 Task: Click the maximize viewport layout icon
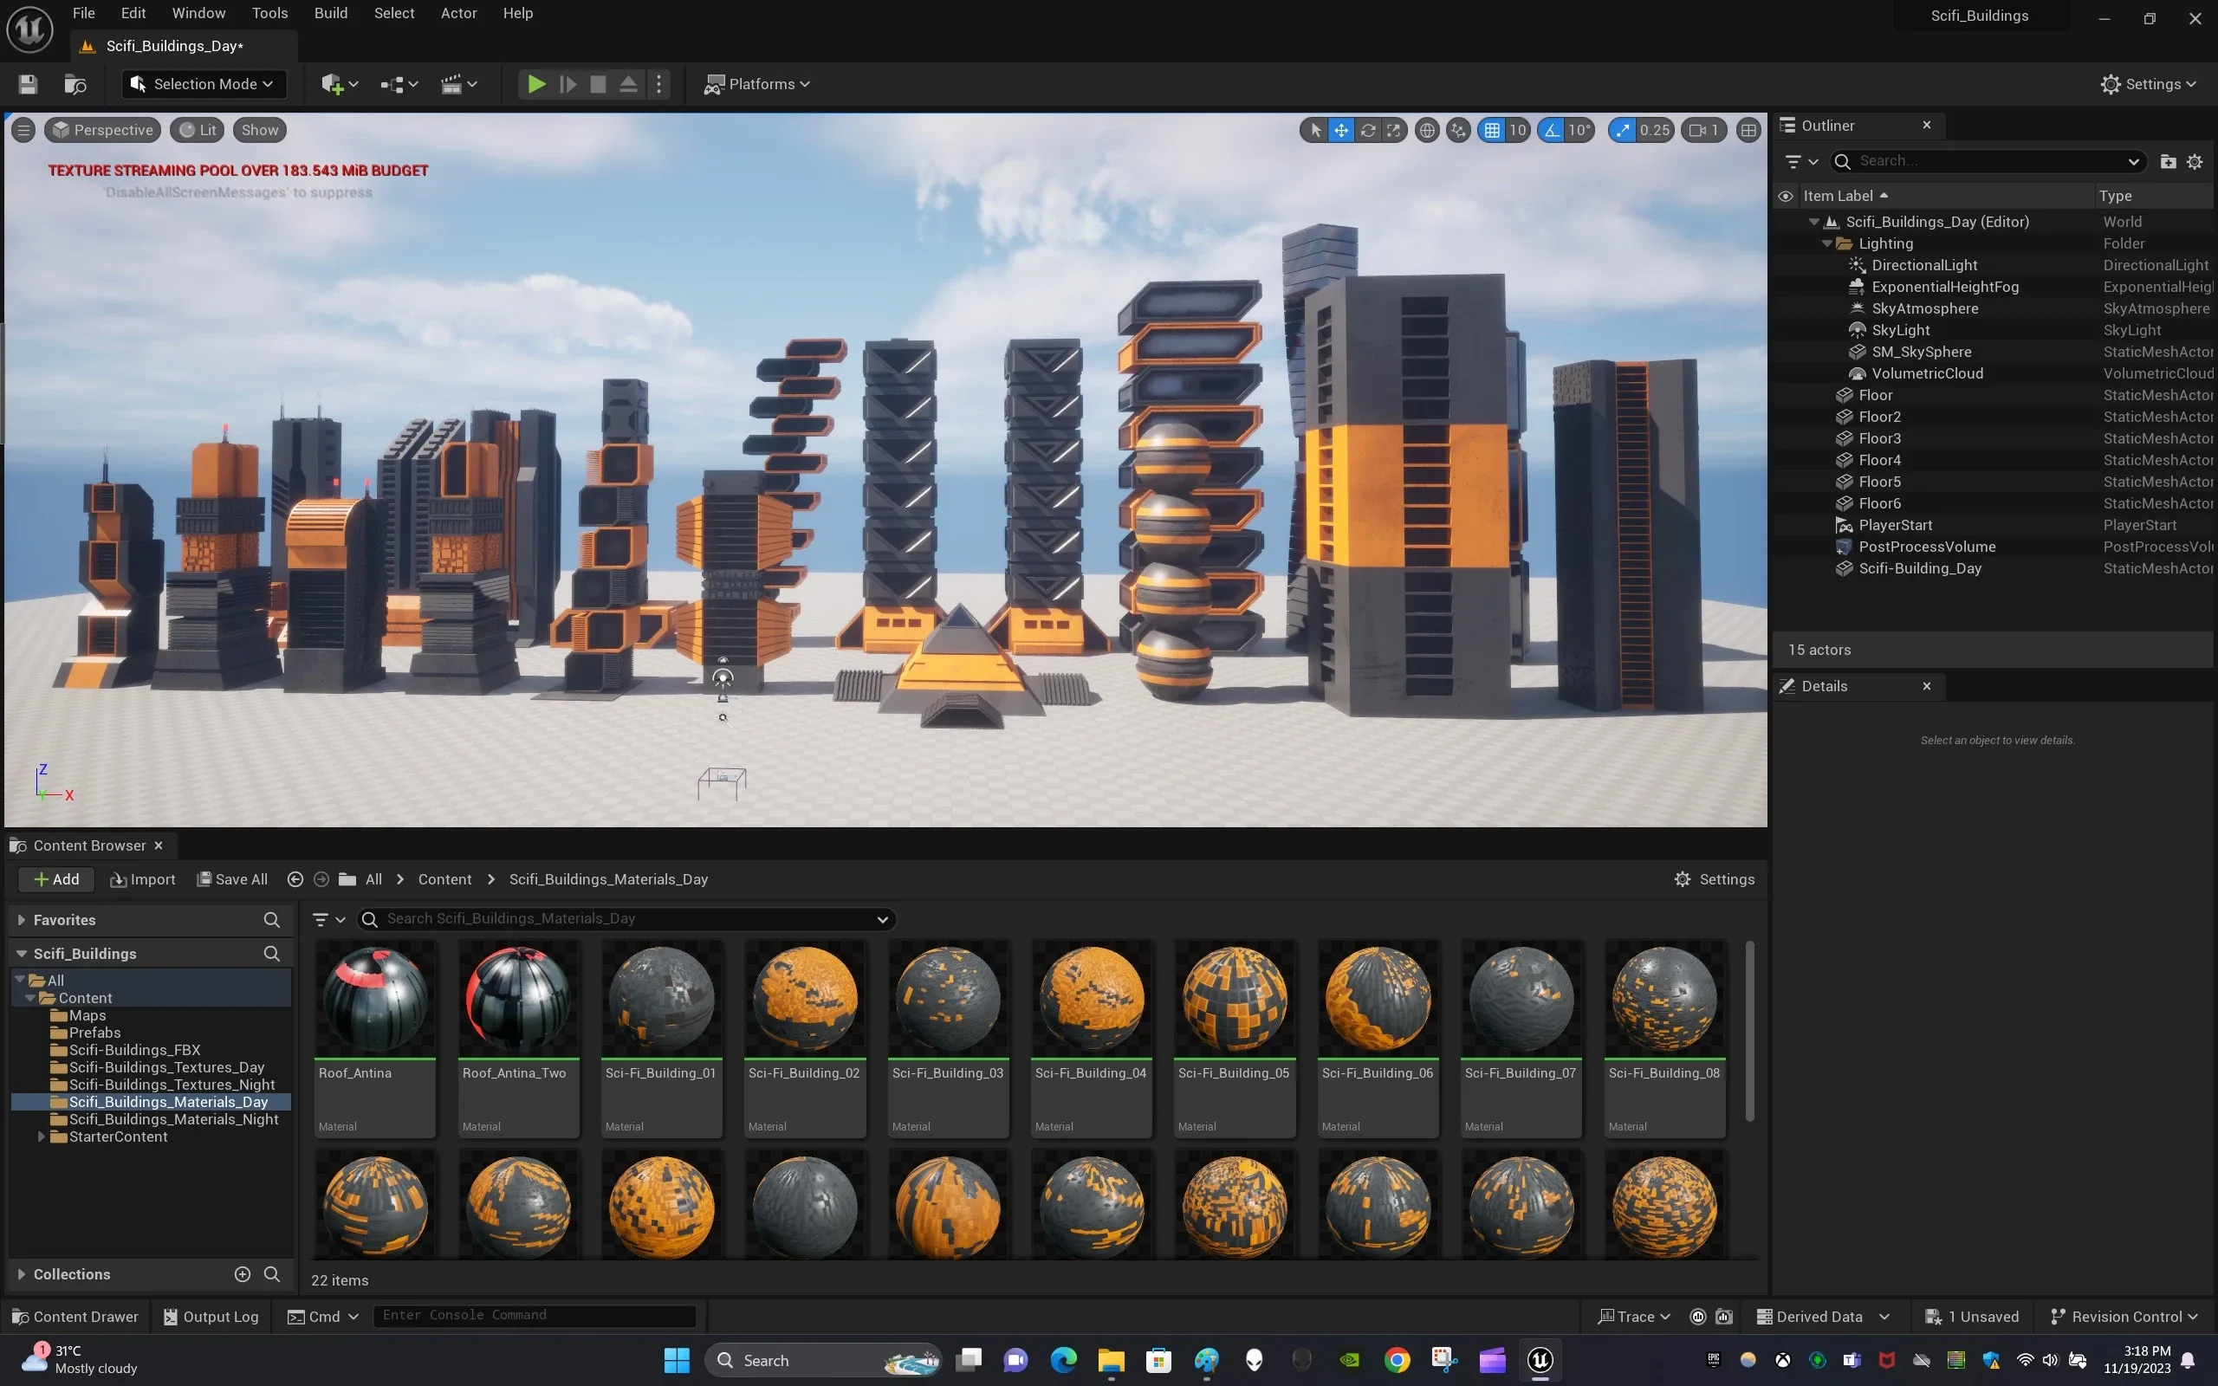pyautogui.click(x=1748, y=130)
